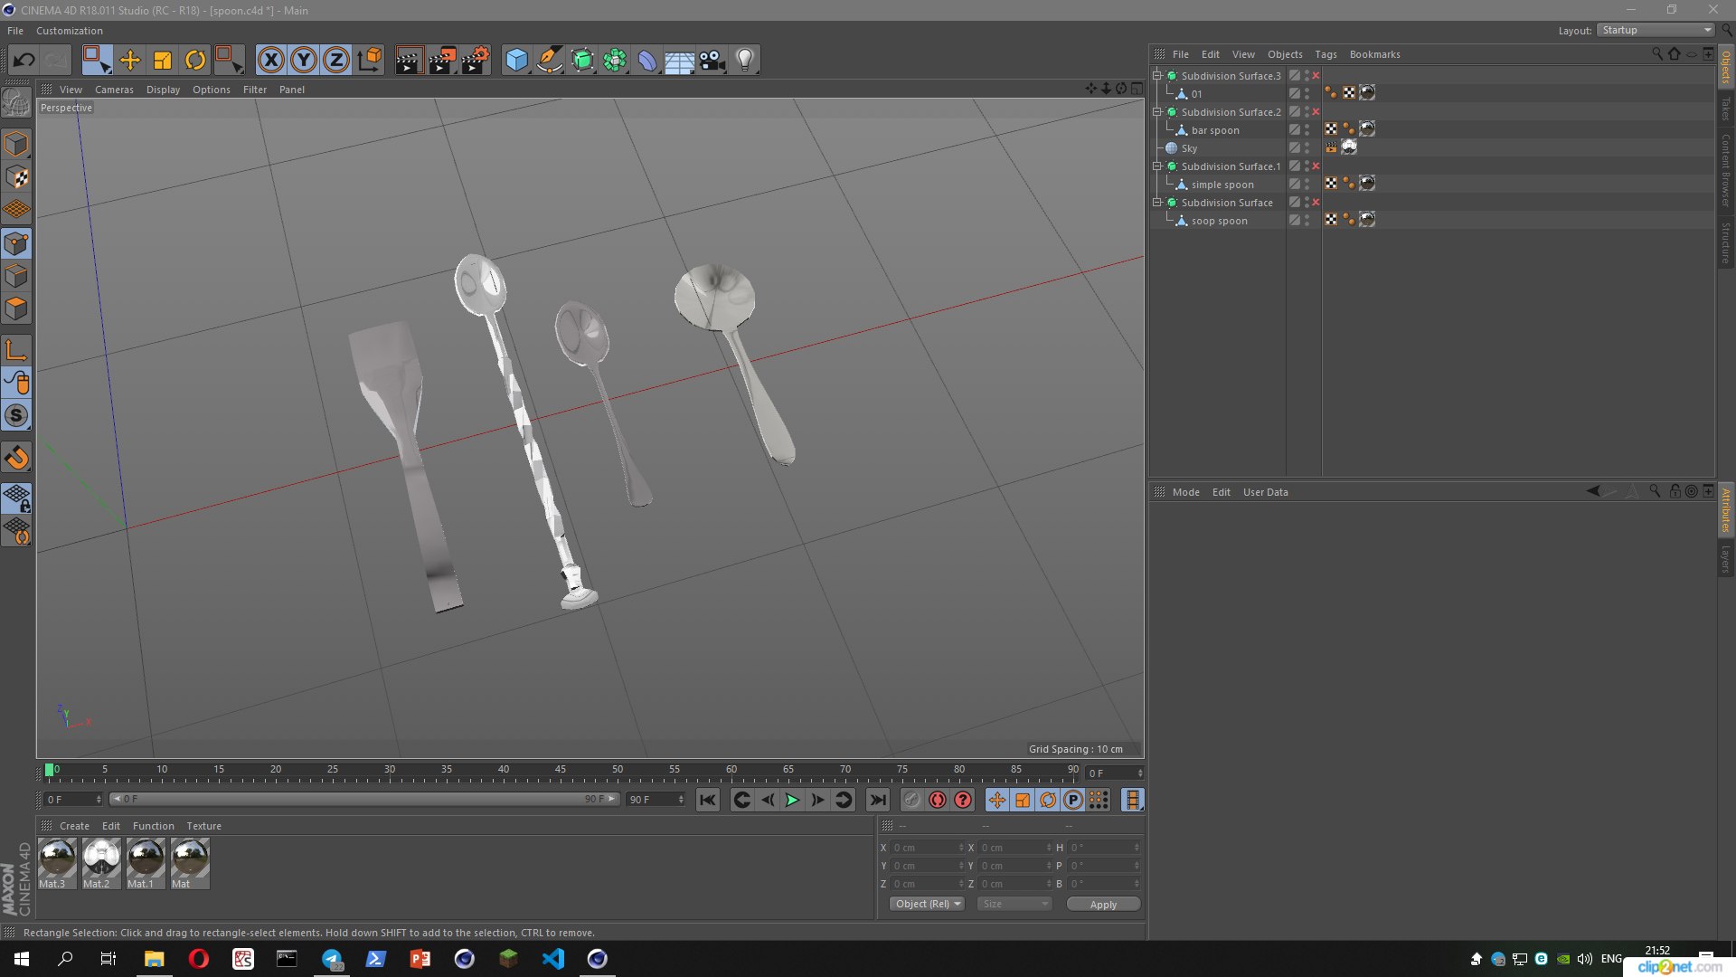Image resolution: width=1736 pixels, height=977 pixels.
Task: Go to end of animation
Action: pyautogui.click(x=877, y=800)
